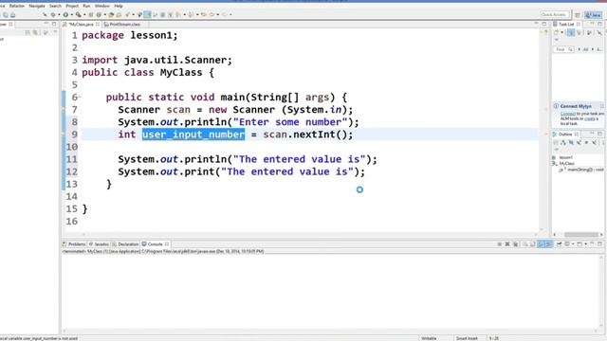The image size is (607, 341).
Task: Select main(String[]) in Outline
Action: 581,170
